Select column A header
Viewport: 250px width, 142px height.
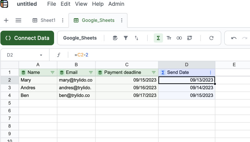coord(38,65)
